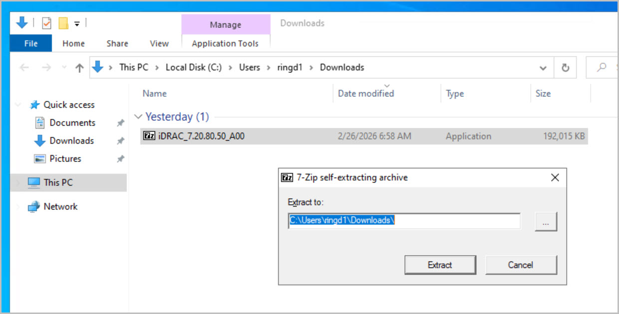
Task: Expand the Network tree node
Action: coord(18,207)
